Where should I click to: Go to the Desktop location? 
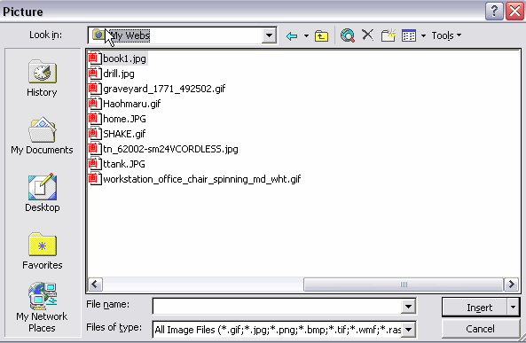(43, 193)
